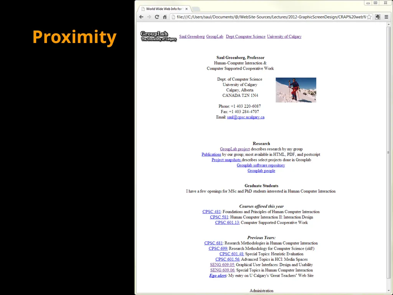The height and width of the screenshot is (295, 393).
Task: Open the GroupLab header link
Action: [215, 36]
